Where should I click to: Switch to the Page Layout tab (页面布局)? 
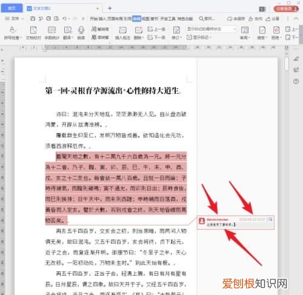point(115,19)
